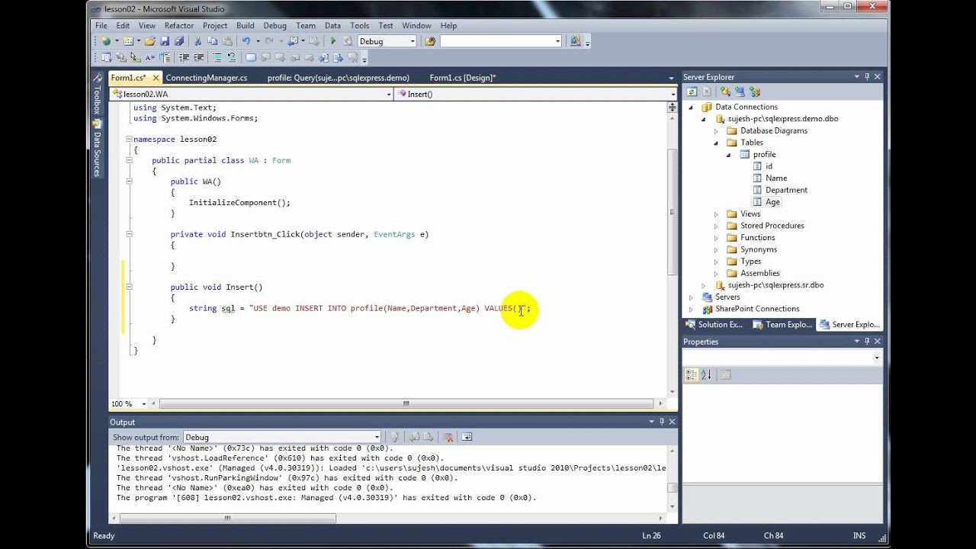Select the Age column in profile
This screenshot has width=976, height=549.
pos(772,202)
